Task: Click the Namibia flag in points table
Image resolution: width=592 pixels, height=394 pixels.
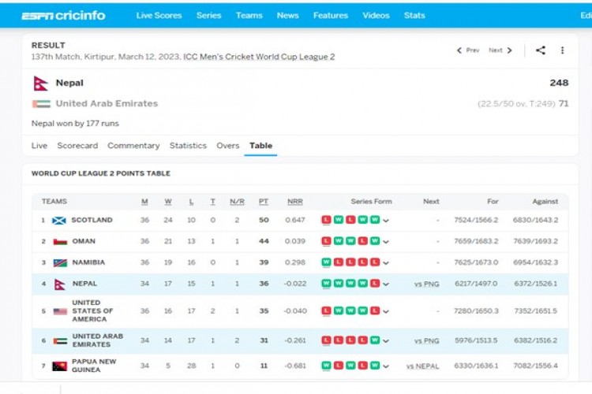Action: point(60,262)
